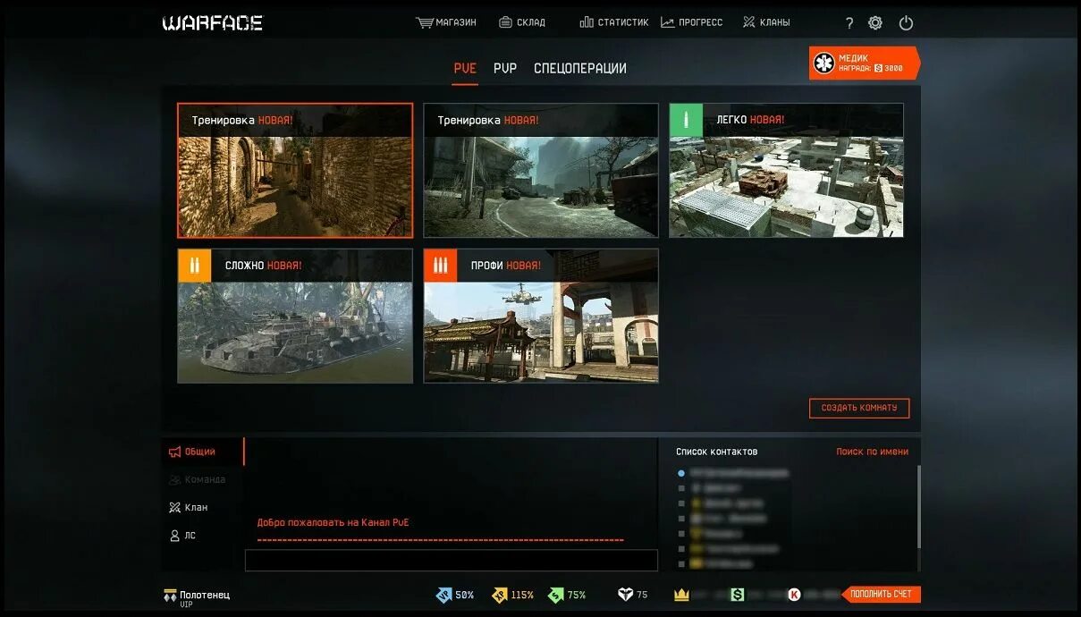
Task: Click Поиск по имени link
Action: 872,452
